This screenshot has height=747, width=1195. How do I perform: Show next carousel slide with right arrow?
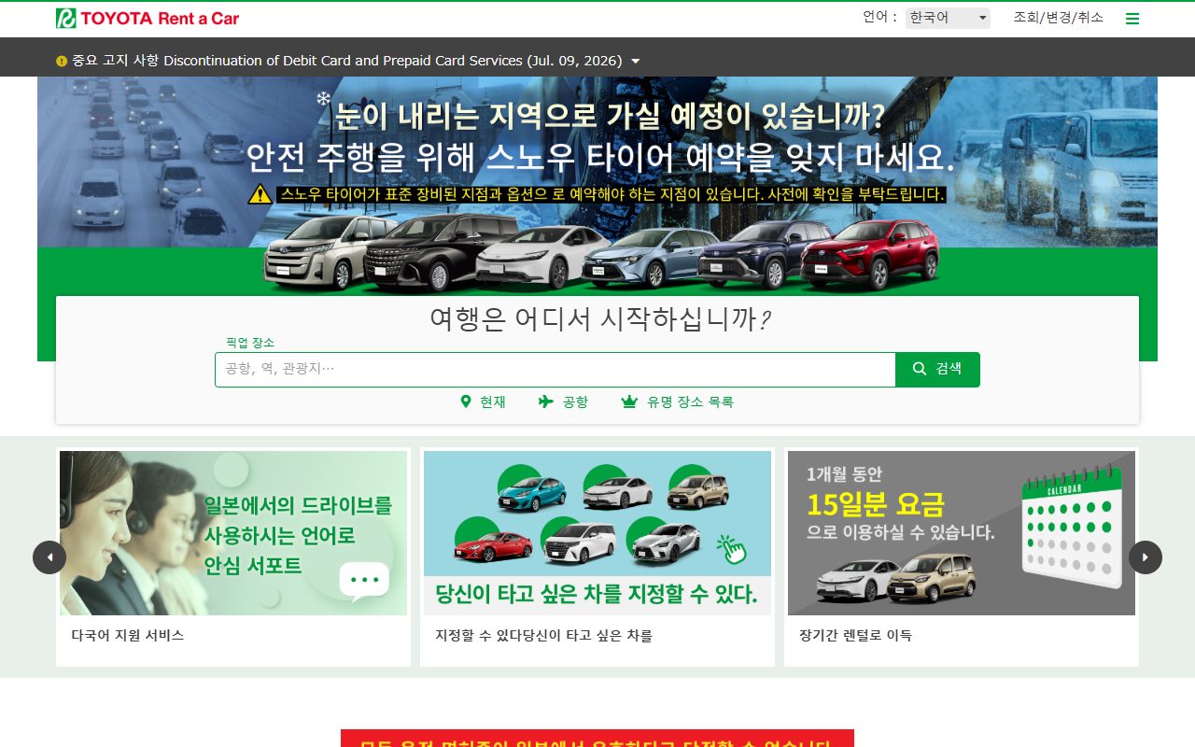[1146, 557]
